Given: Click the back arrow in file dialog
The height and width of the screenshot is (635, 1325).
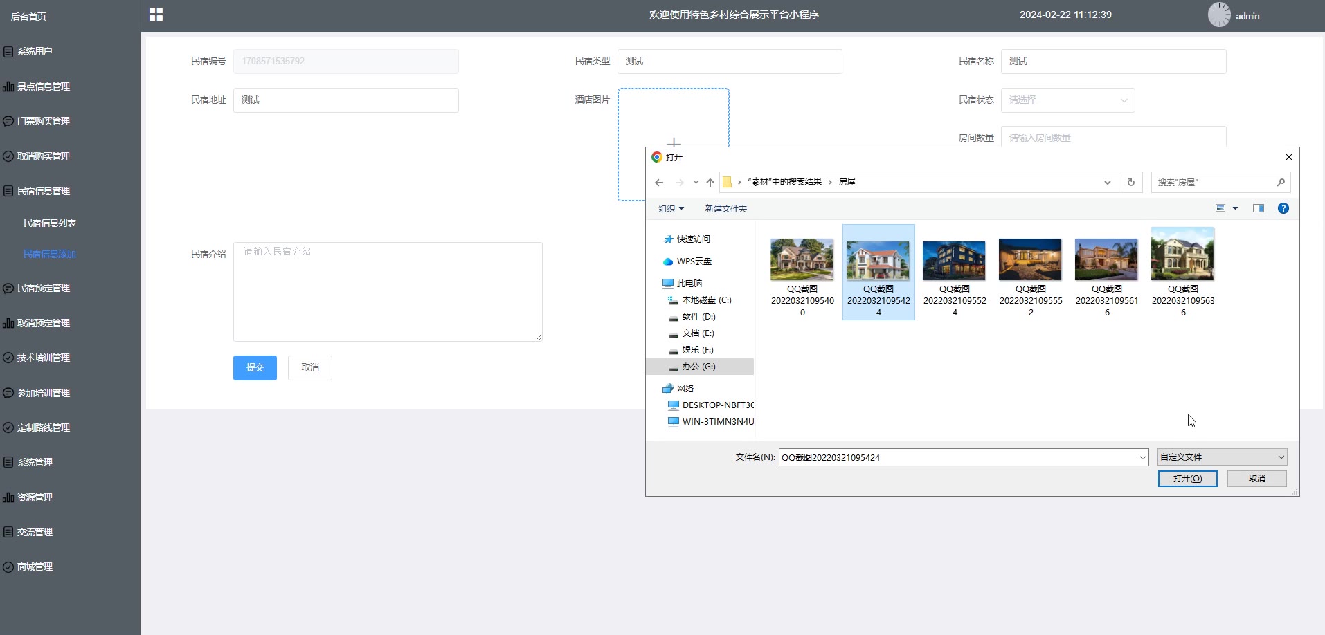Looking at the screenshot, I should click(659, 183).
